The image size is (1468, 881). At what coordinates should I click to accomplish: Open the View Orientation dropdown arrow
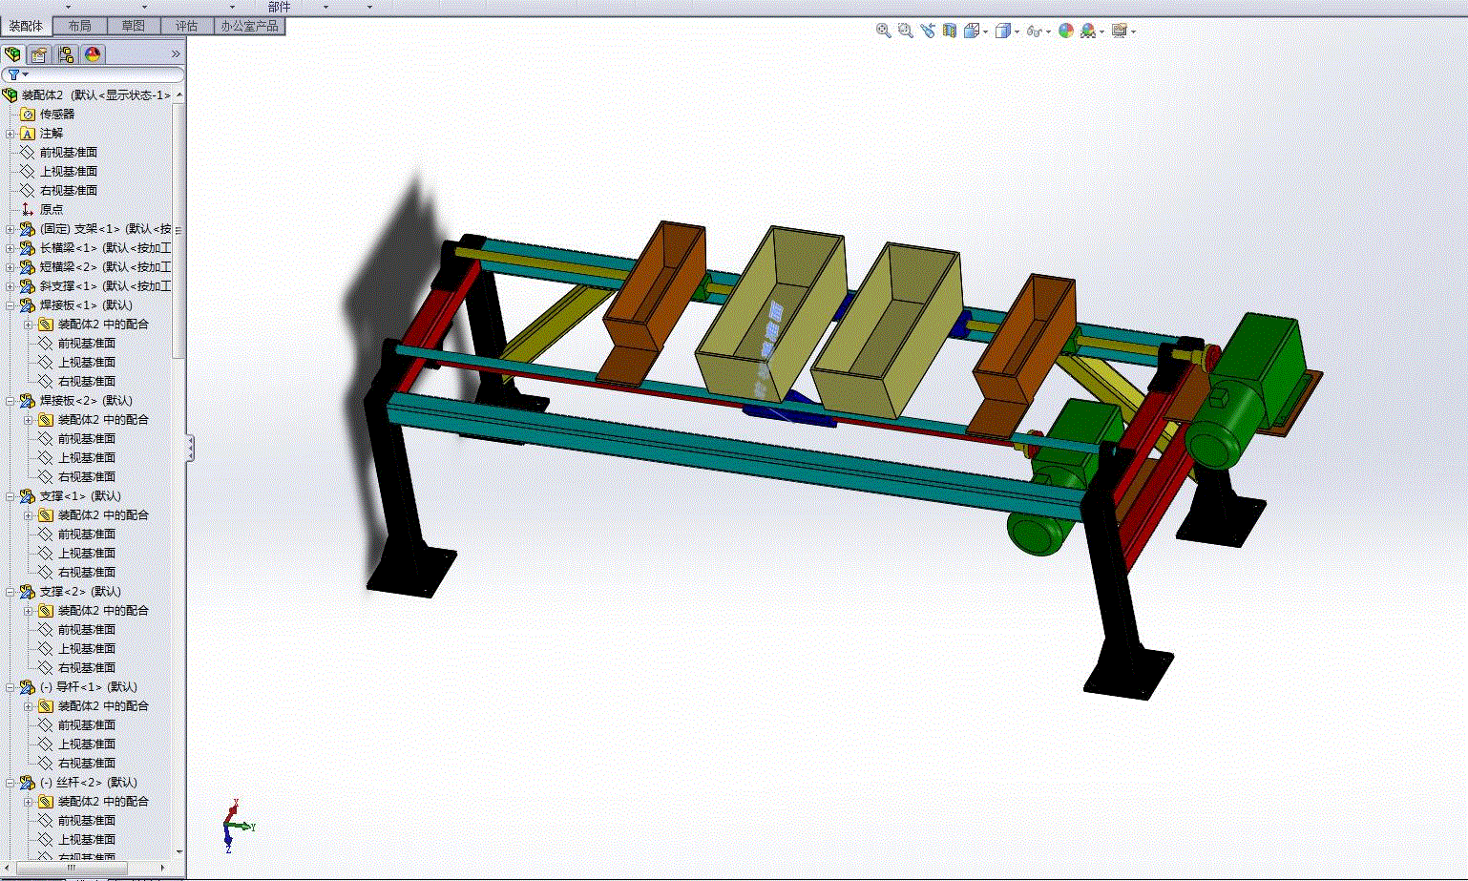click(985, 31)
